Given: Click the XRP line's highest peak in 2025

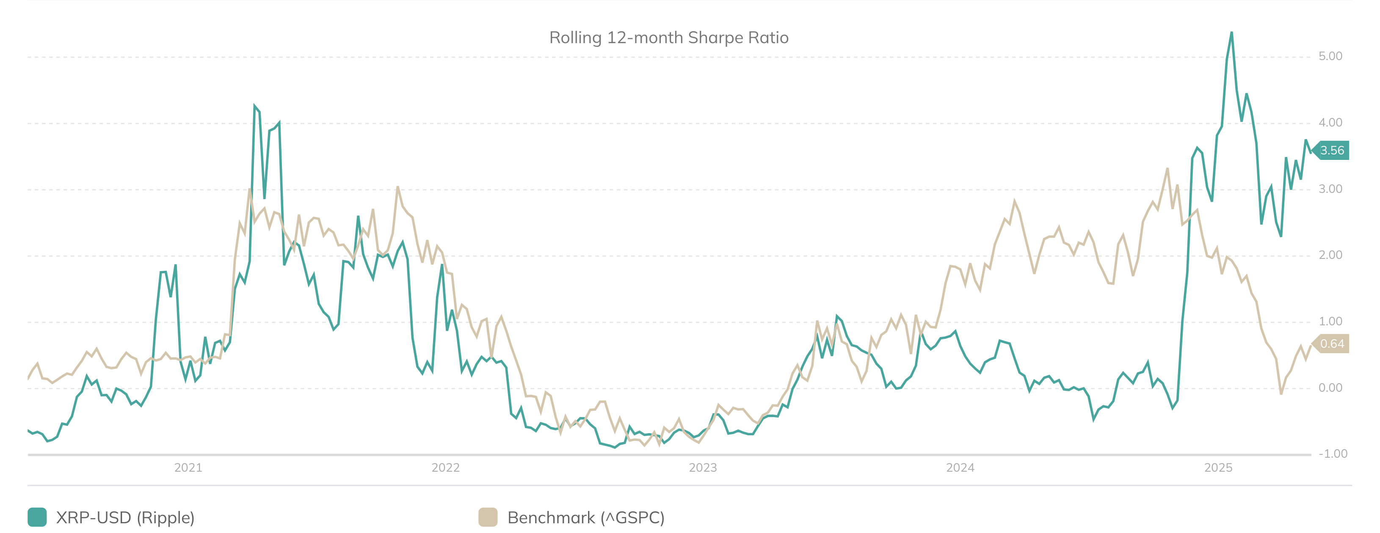Looking at the screenshot, I should [x=1231, y=33].
